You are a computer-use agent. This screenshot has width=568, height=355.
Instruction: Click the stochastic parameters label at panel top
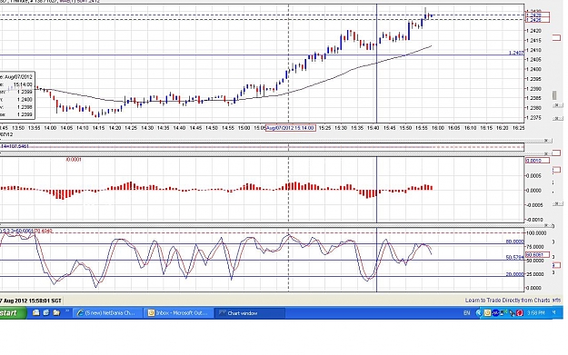[x=26, y=231]
